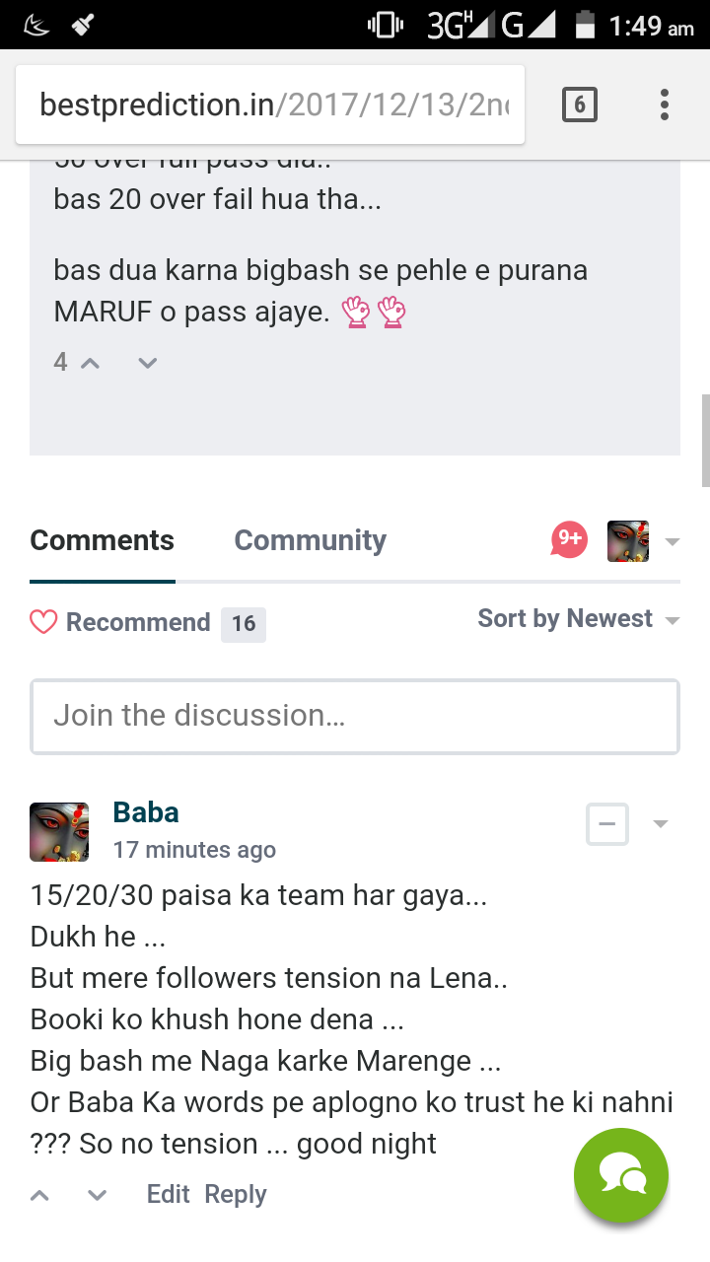Click Reply under Baba's comment
710x1262 pixels.
click(x=236, y=1194)
